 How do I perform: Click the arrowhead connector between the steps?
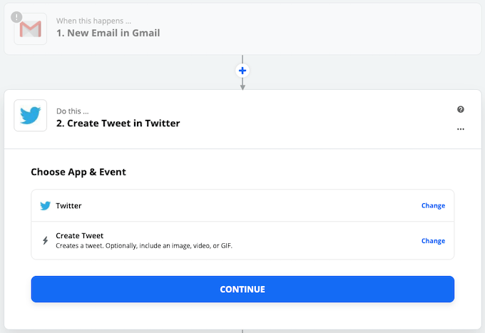pyautogui.click(x=242, y=86)
